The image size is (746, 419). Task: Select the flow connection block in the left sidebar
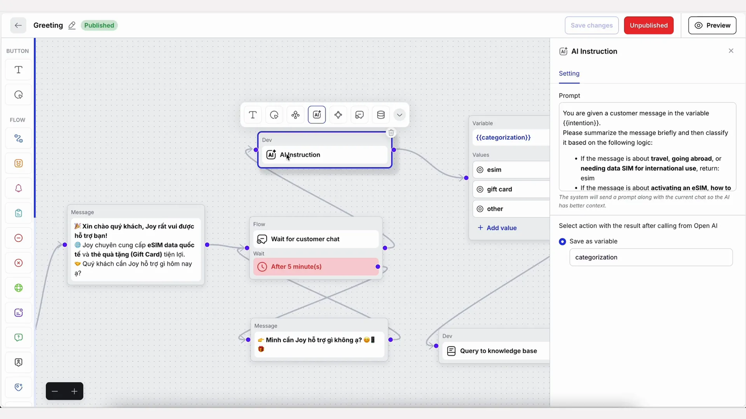point(19,139)
